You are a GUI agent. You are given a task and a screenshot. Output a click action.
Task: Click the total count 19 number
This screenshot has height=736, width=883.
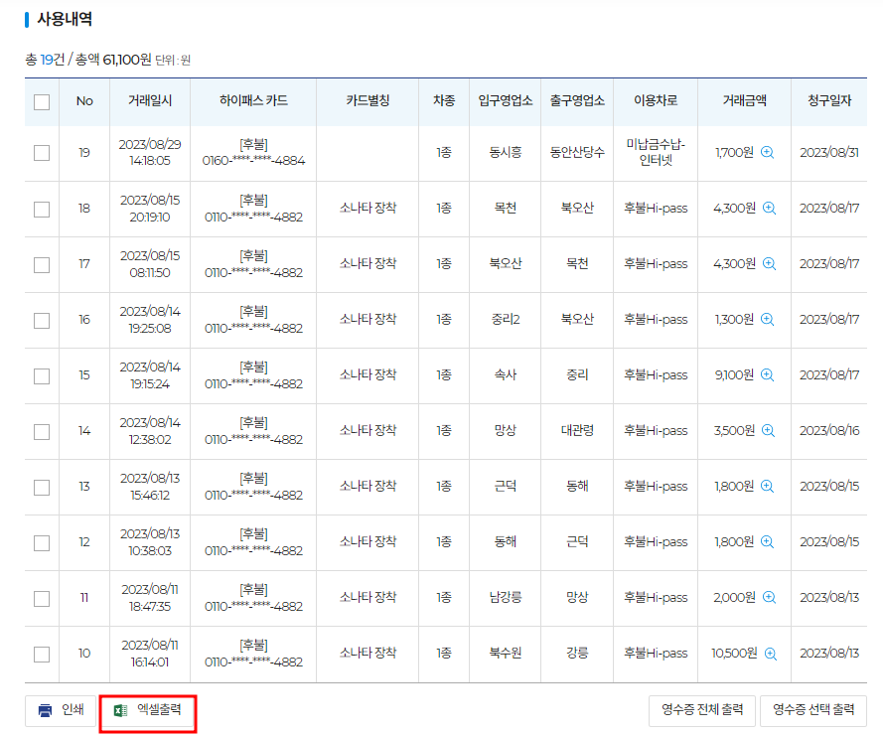click(46, 60)
